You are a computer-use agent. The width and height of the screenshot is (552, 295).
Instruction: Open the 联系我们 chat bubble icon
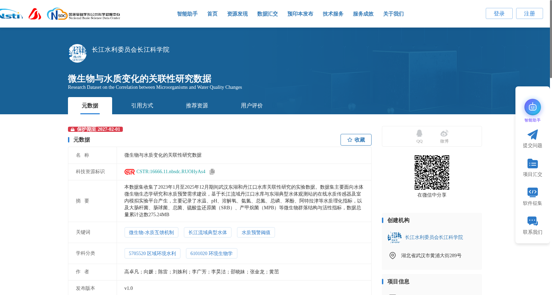(x=533, y=221)
